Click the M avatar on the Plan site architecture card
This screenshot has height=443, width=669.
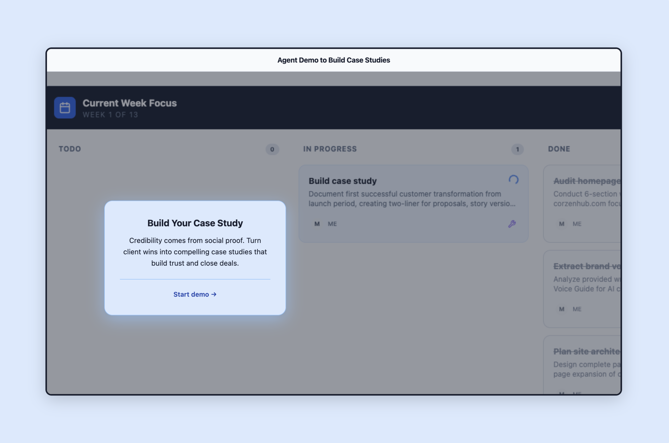point(561,393)
